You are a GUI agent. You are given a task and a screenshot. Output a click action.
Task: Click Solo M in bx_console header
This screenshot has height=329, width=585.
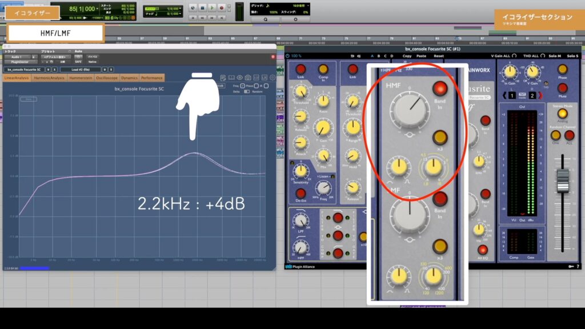pos(555,56)
